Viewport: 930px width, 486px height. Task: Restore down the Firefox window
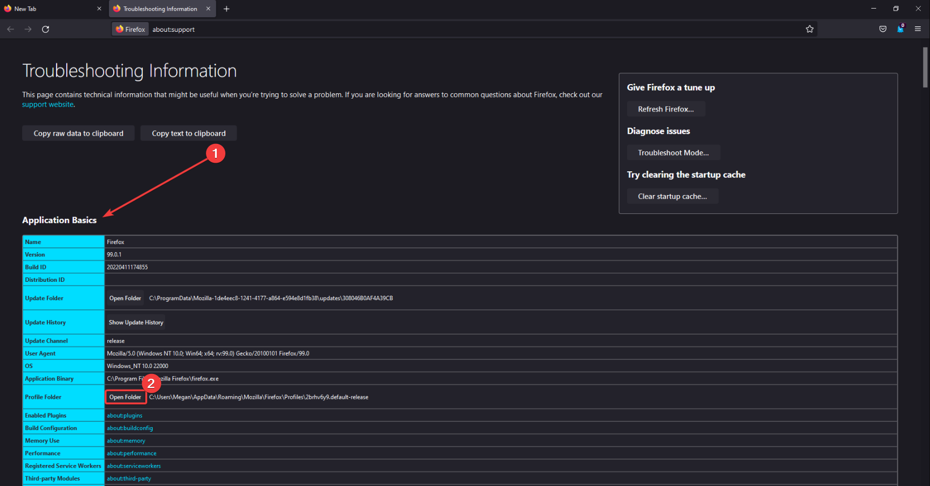896,9
